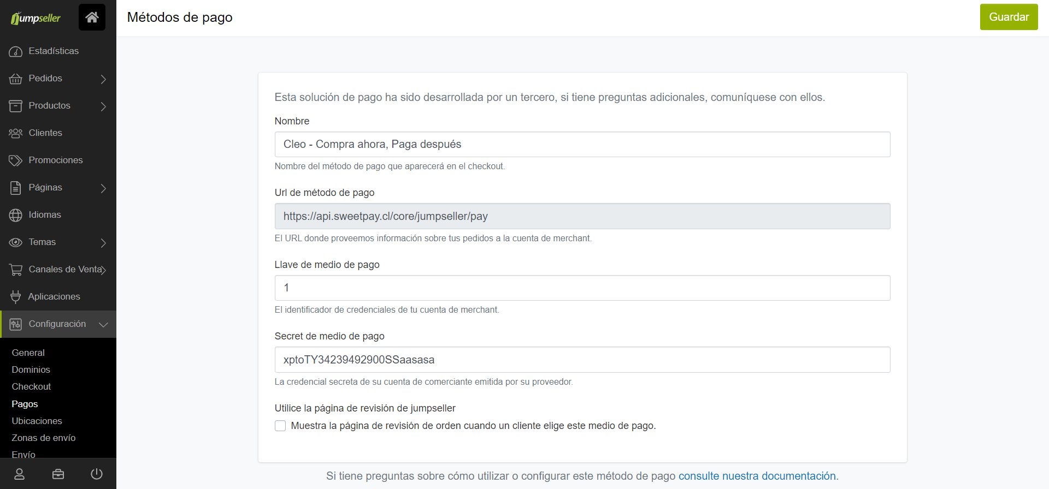This screenshot has width=1049, height=489.
Task: Click the Url de método de pago field
Action: click(582, 216)
